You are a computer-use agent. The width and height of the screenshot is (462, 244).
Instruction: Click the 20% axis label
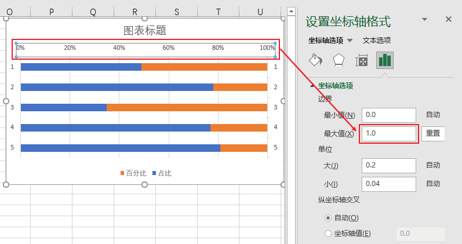[x=70, y=48]
